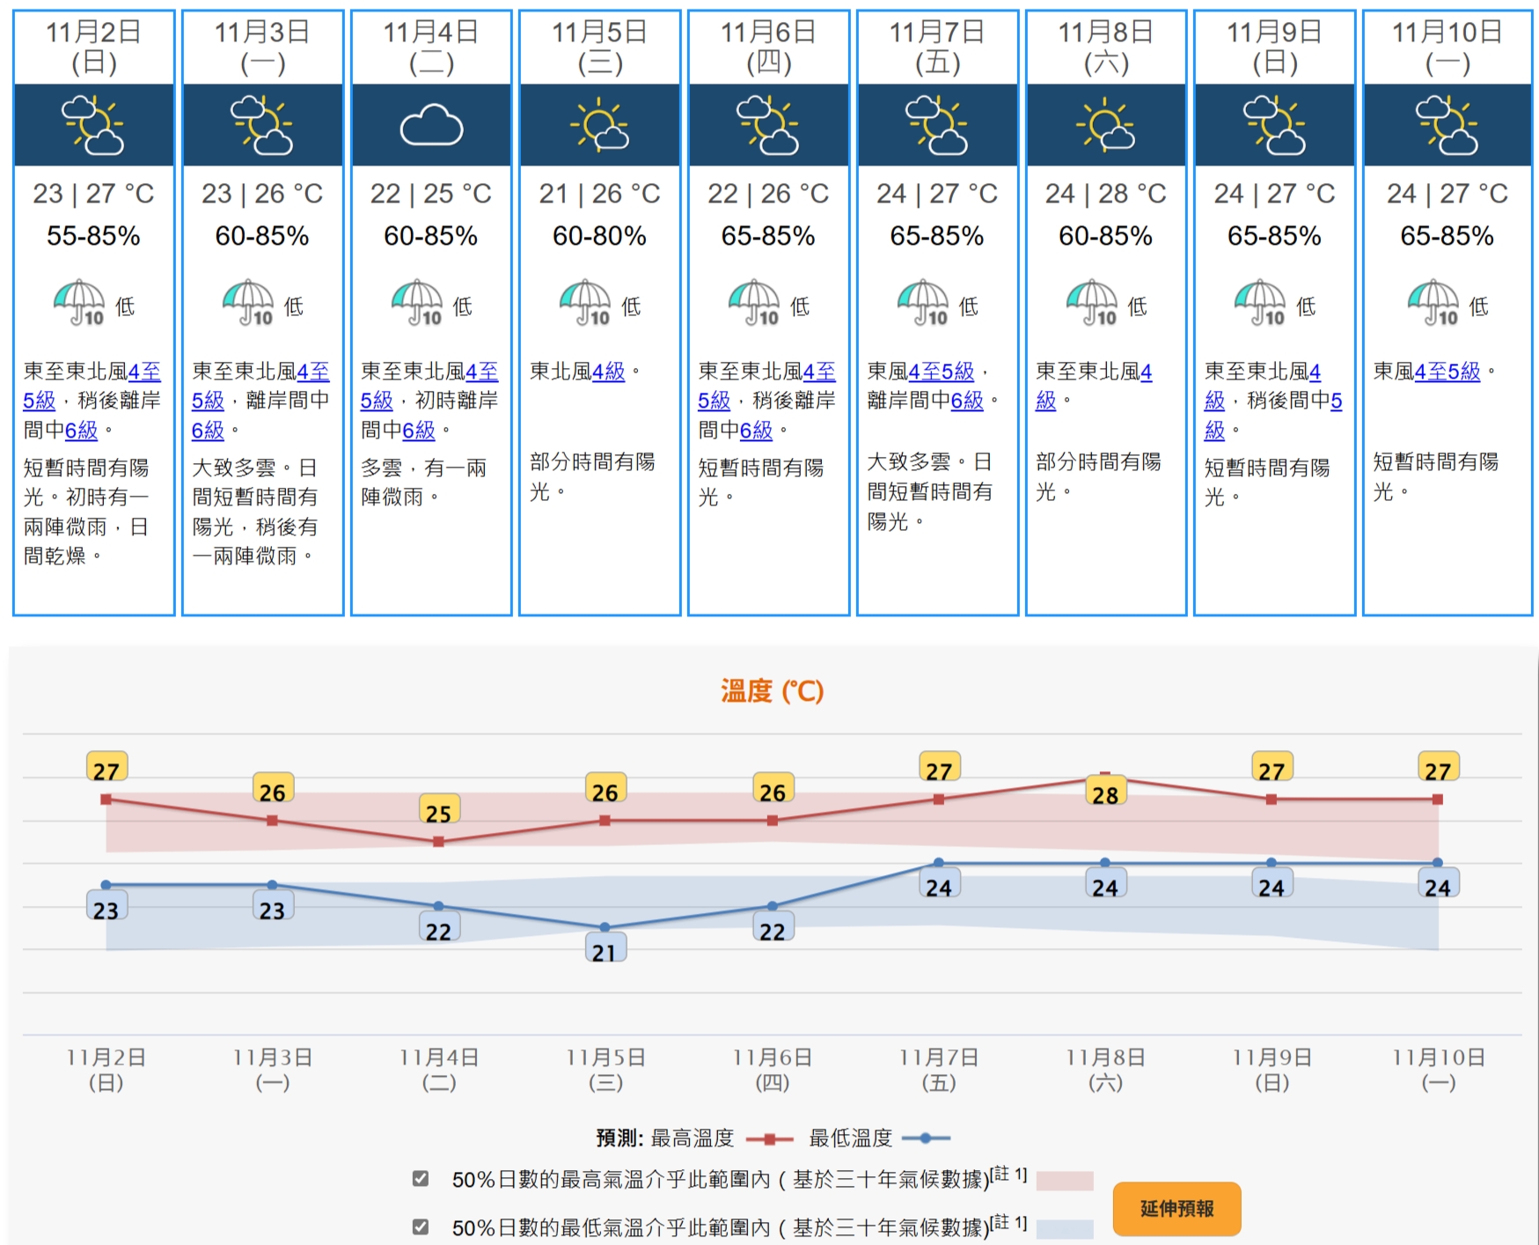The image size is (1539, 1245).
Task: Open the 4級 wind link for 11月5日
Action: coord(609,372)
